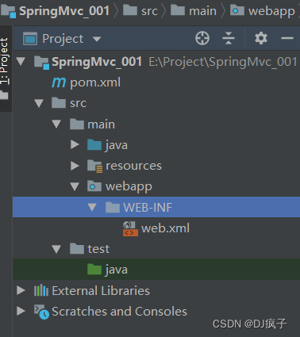Select the java label under test
Screen dimensions: 300x337
tap(117, 270)
